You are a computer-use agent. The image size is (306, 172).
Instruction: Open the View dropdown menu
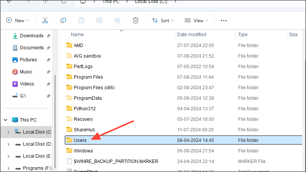tap(196, 20)
